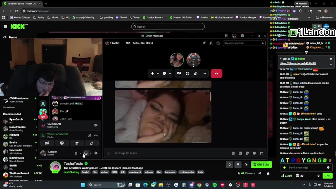The width and height of the screenshot is (336, 189).
Task: Click Show More under followed channels
Action: 9,107
